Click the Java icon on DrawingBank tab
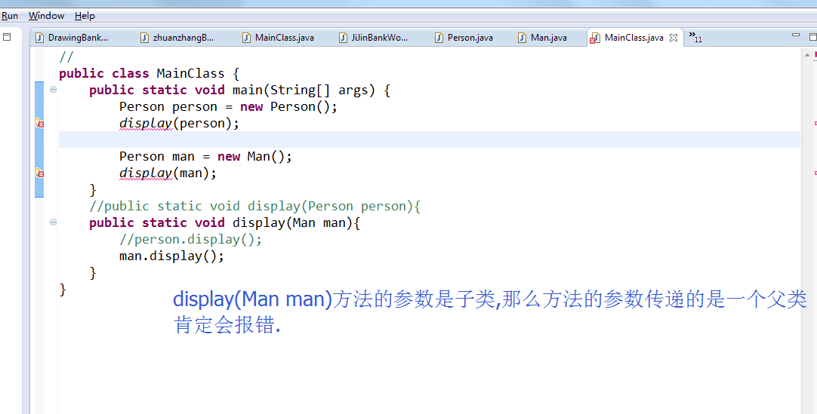This screenshot has height=414, width=817. (39, 38)
